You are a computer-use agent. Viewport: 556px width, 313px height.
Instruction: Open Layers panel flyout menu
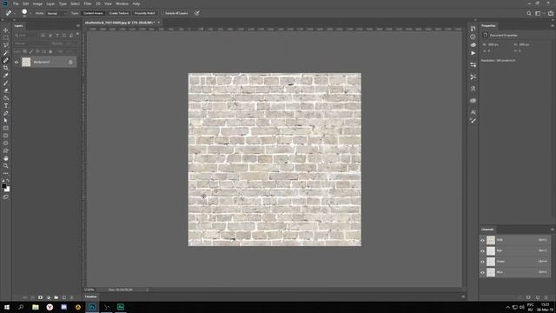[x=77, y=25]
